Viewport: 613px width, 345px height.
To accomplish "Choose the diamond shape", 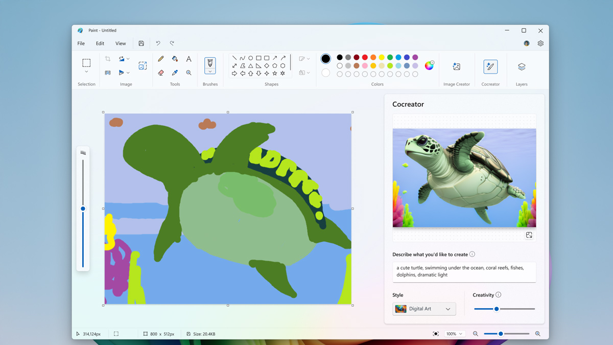I will click(267, 66).
